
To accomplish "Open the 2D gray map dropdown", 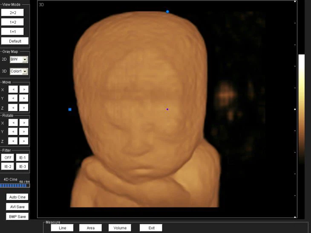I will click(25, 60).
